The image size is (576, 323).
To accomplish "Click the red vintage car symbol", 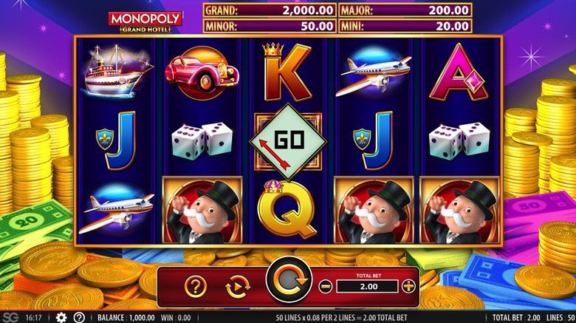I will [202, 73].
